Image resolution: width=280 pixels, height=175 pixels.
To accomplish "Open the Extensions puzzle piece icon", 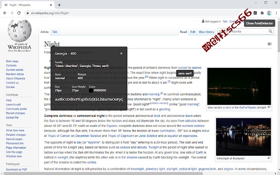I will [x=262, y=13].
